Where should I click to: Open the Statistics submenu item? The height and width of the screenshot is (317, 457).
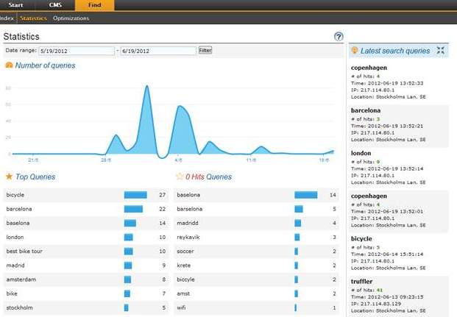click(34, 18)
